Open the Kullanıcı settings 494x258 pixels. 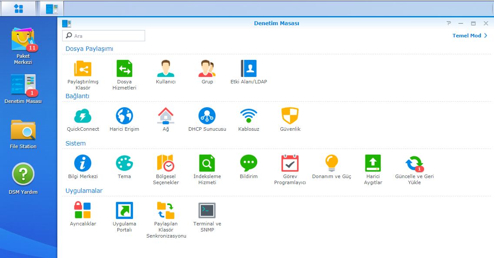pos(166,69)
